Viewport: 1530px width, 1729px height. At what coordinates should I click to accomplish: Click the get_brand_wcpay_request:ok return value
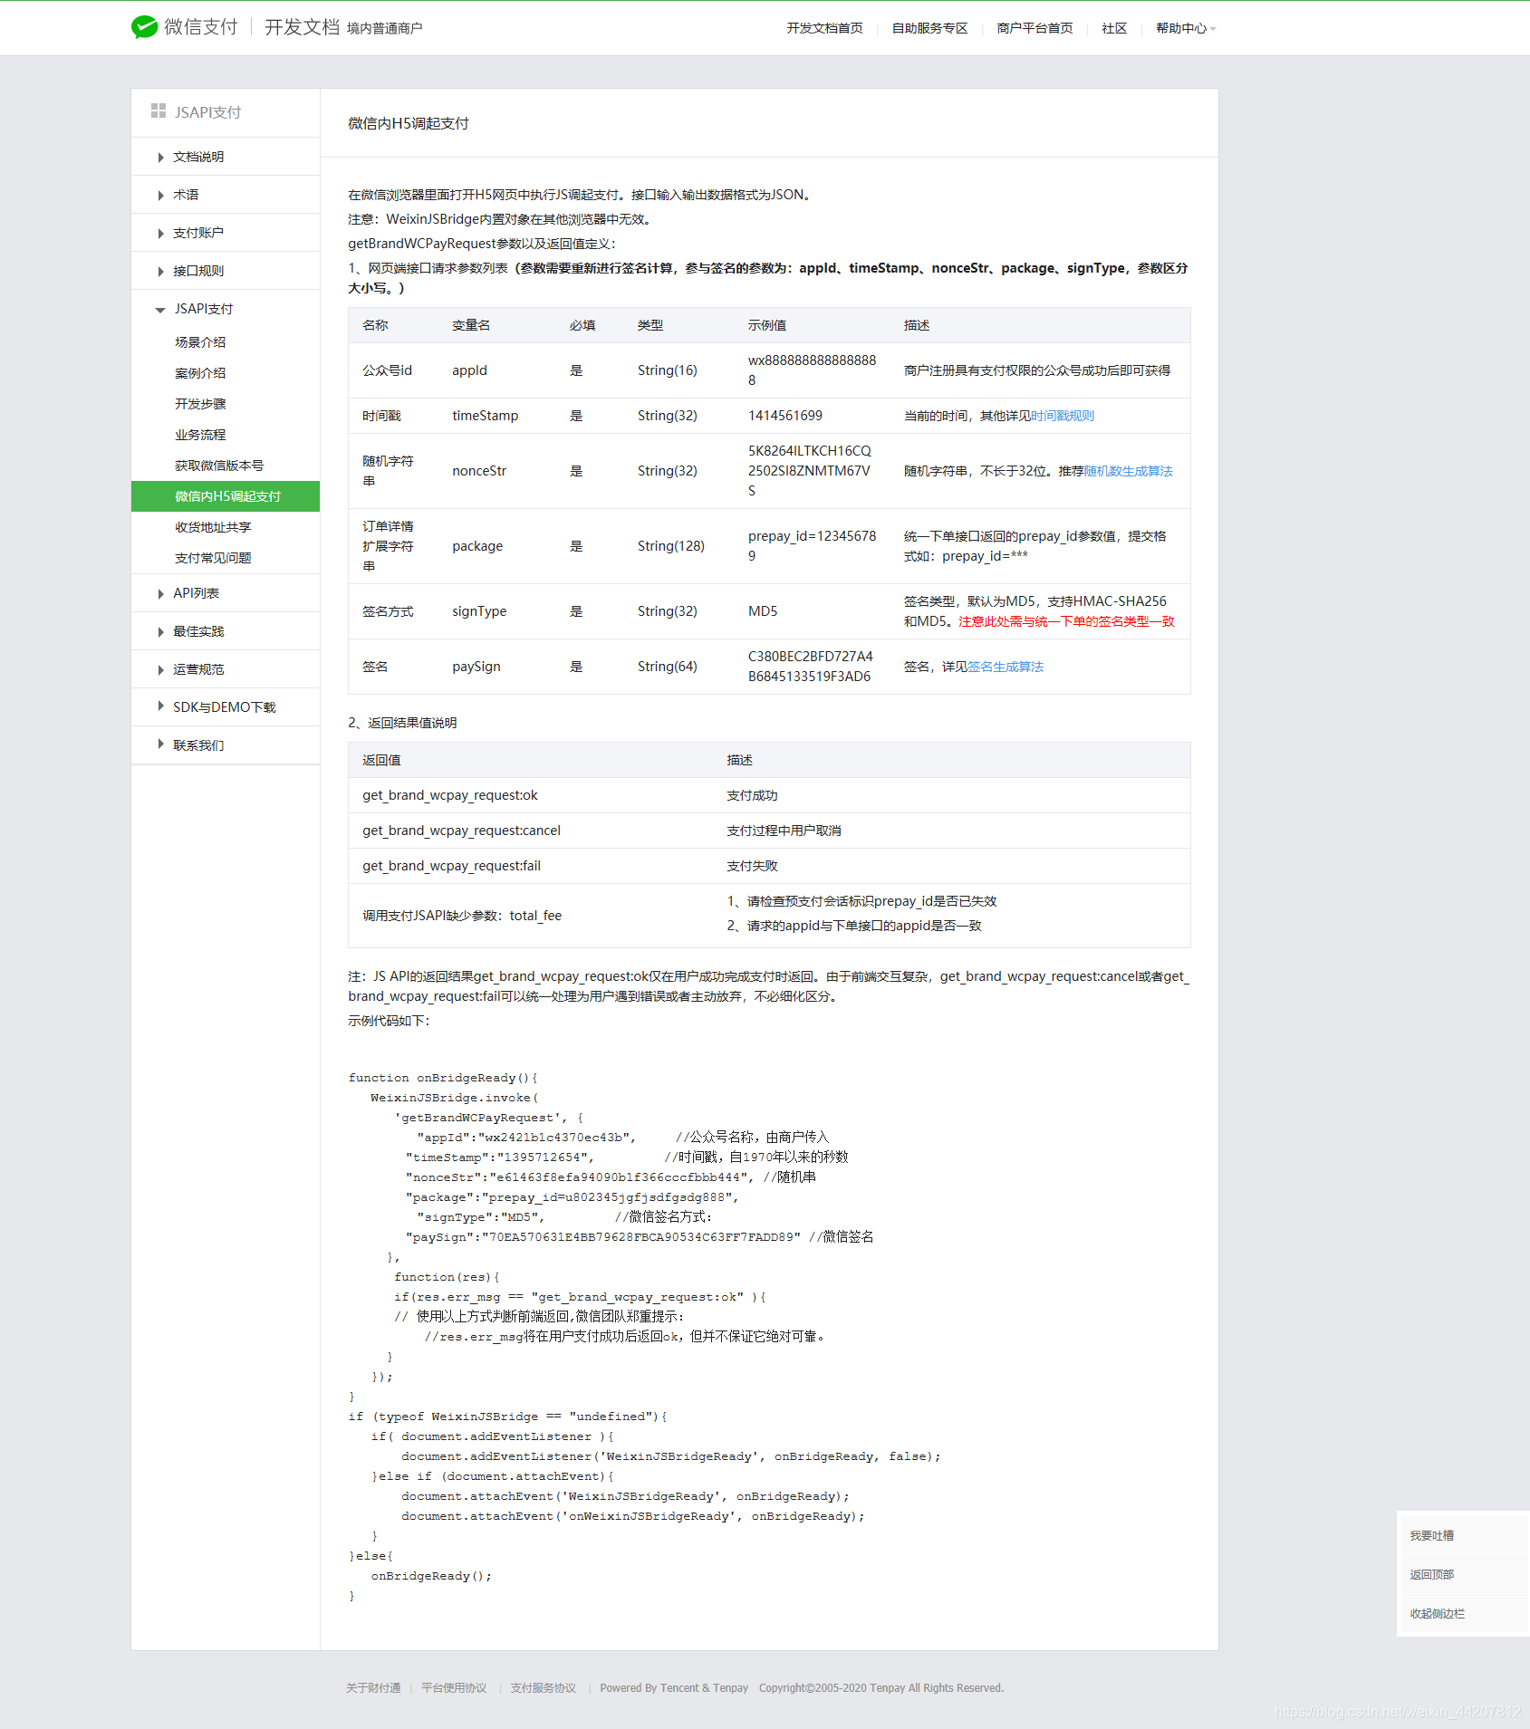(449, 795)
